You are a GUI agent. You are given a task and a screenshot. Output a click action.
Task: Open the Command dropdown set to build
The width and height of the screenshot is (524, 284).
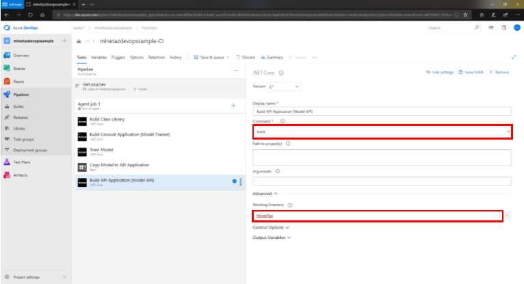382,131
